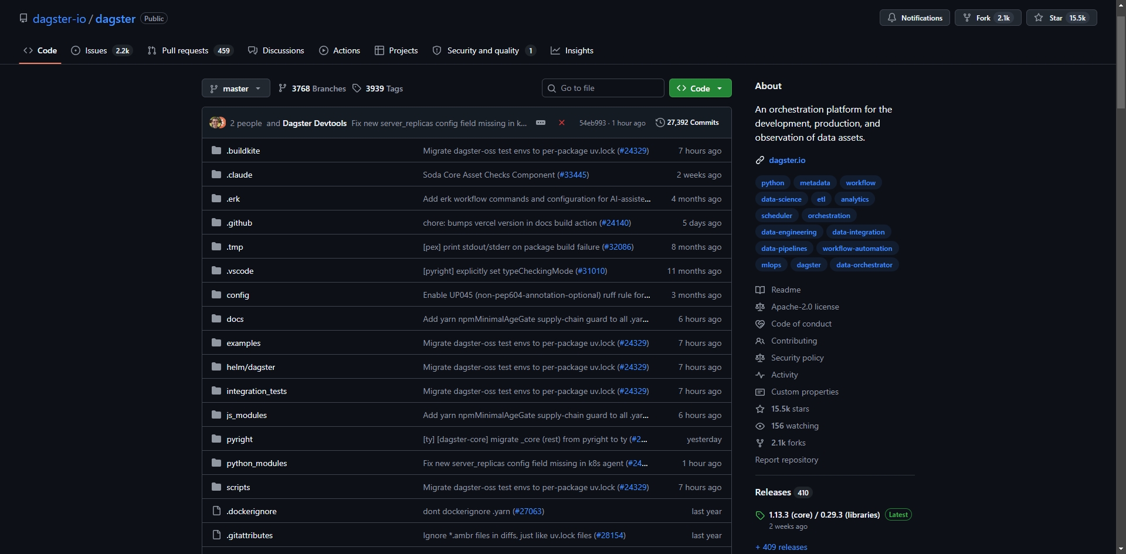
Task: Click the Fork icon button
Action: tap(967, 18)
